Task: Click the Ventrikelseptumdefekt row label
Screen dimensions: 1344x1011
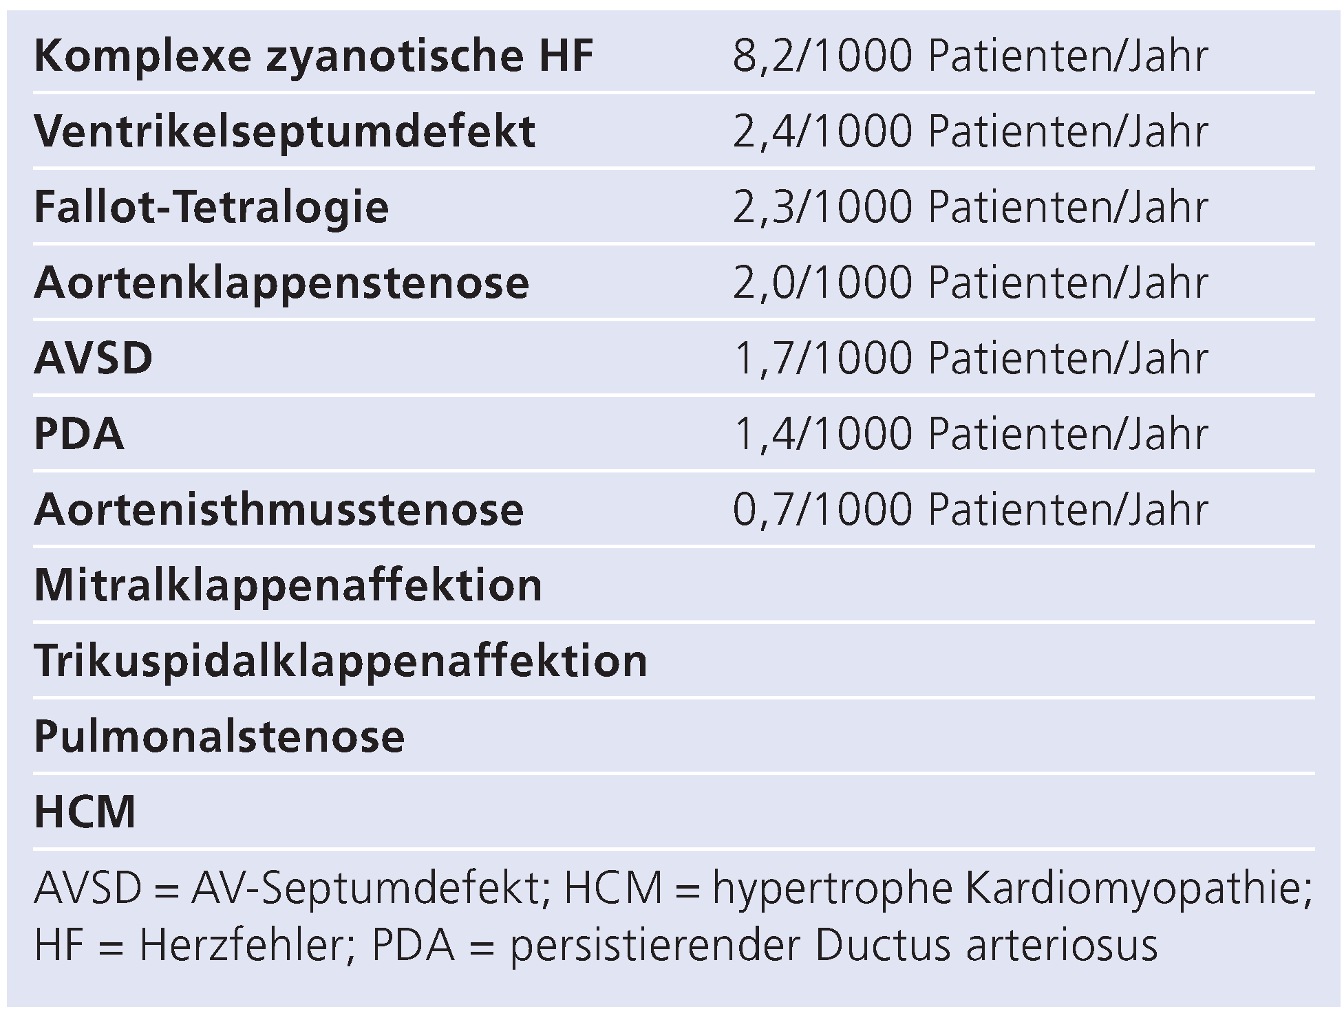Action: [284, 131]
